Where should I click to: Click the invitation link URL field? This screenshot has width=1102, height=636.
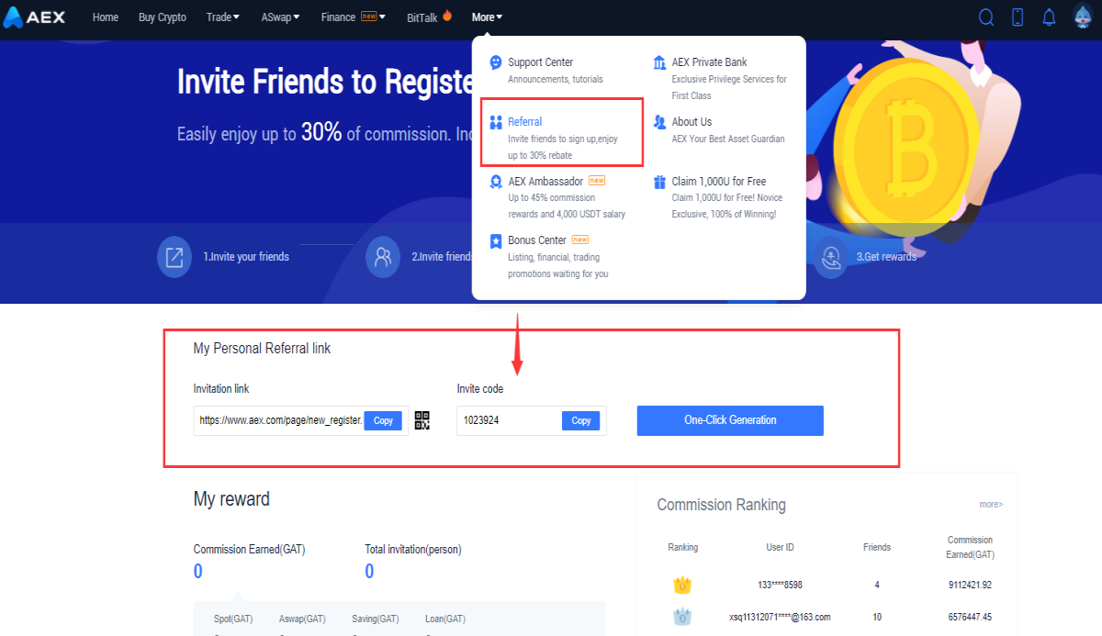click(280, 420)
